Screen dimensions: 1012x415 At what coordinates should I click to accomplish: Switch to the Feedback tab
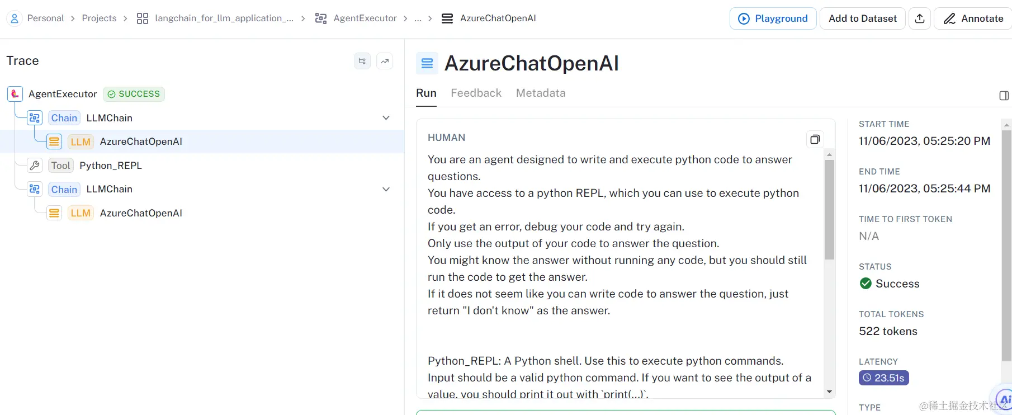pos(476,93)
